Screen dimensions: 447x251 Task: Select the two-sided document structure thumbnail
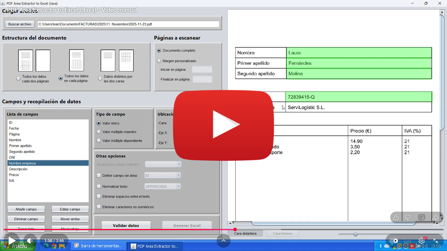pos(117,60)
